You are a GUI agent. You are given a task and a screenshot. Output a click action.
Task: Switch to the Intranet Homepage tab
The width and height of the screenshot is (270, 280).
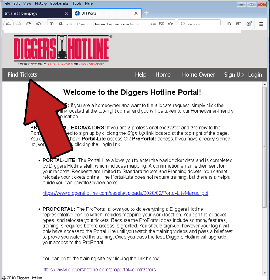tap(30, 13)
